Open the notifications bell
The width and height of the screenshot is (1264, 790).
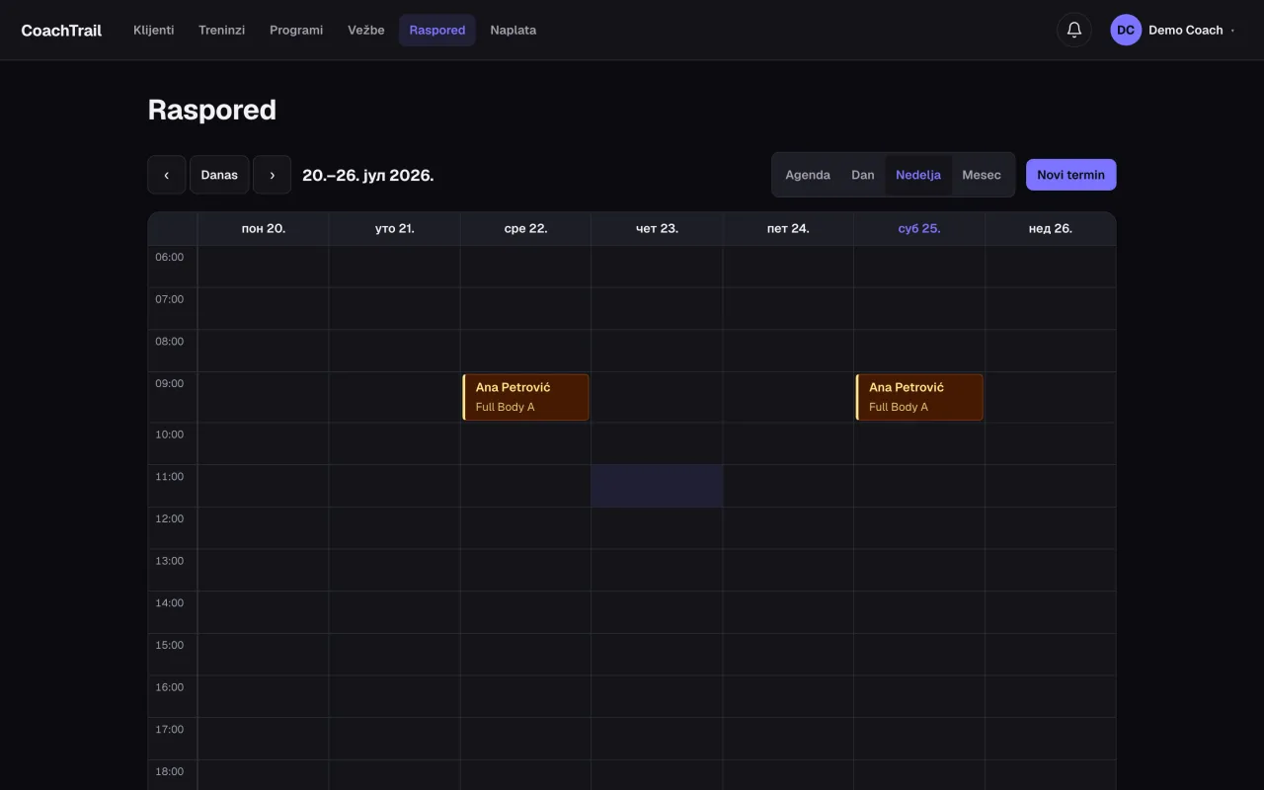1074,30
